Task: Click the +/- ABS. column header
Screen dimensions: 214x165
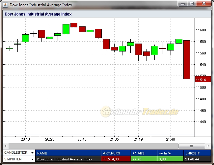Action: pyautogui.click(x=144, y=153)
